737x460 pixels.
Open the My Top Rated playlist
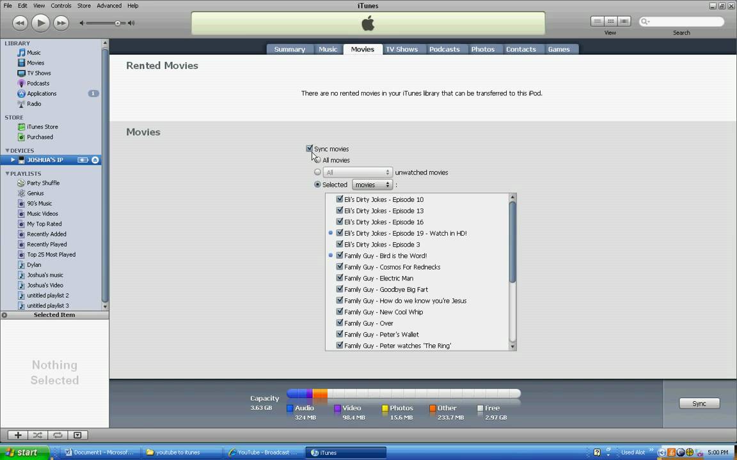click(x=44, y=224)
